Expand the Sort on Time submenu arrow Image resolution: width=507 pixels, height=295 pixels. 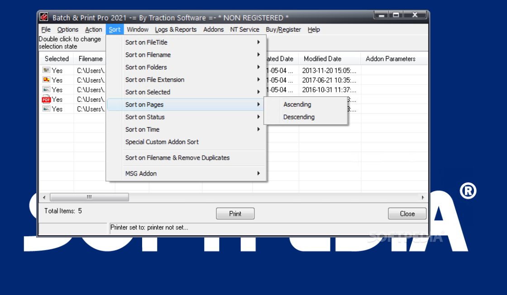(258, 129)
